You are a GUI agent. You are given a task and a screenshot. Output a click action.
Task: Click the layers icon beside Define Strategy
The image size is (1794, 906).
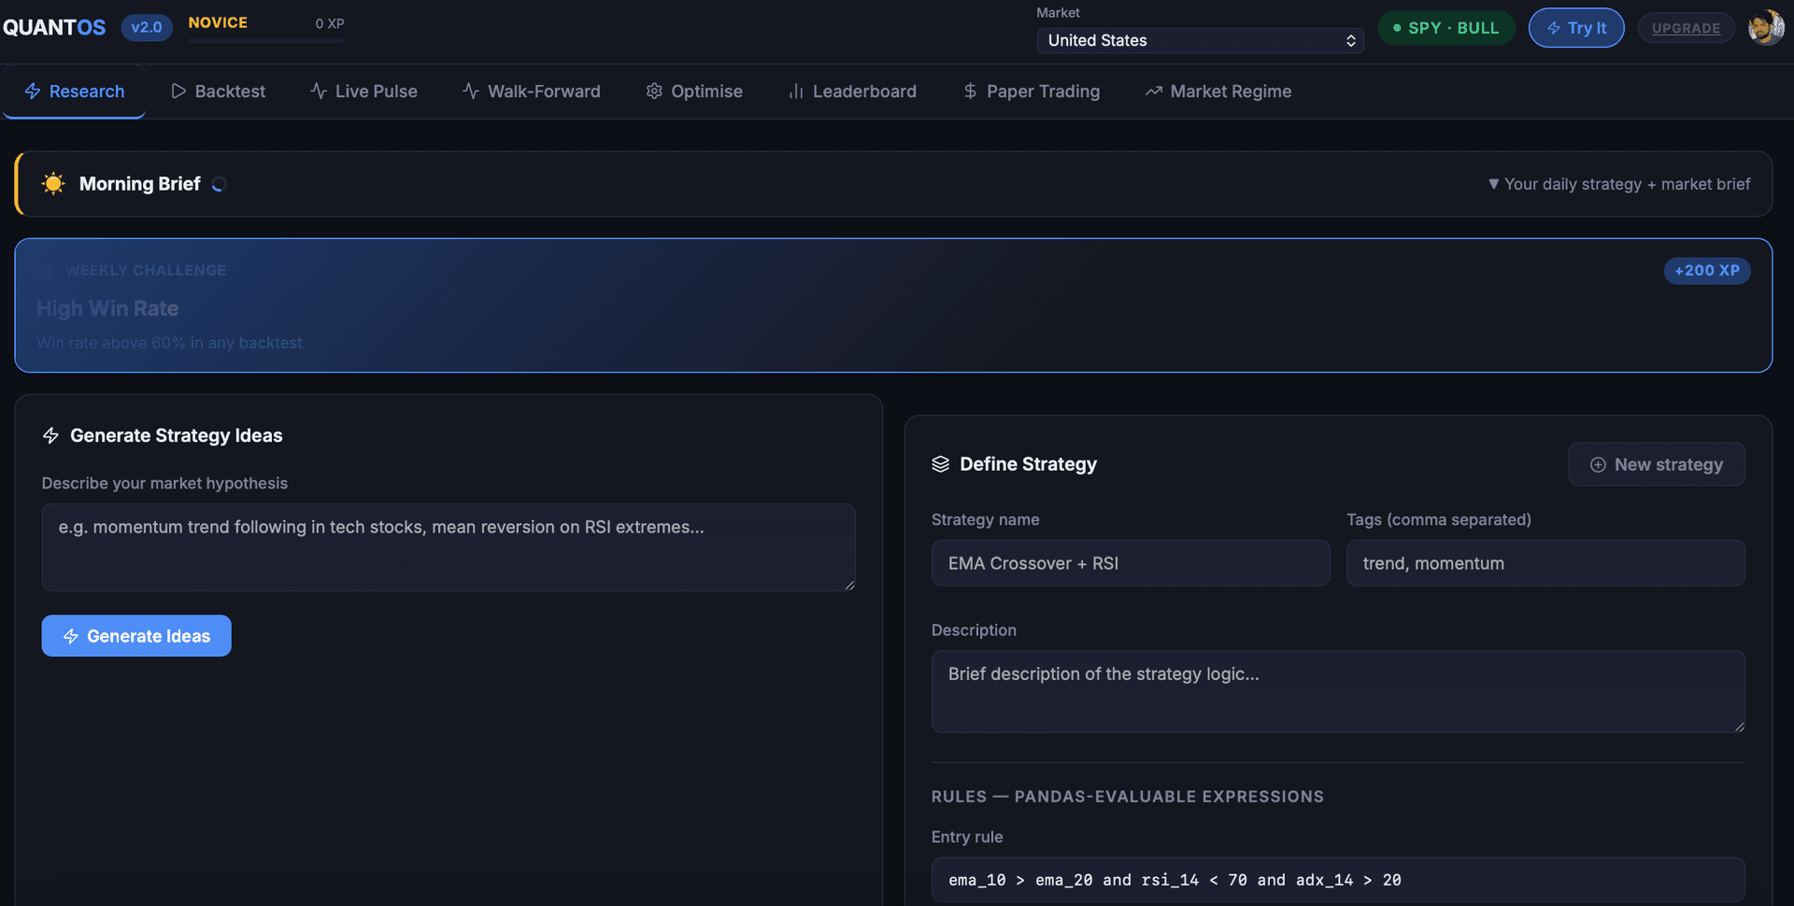[x=941, y=464]
